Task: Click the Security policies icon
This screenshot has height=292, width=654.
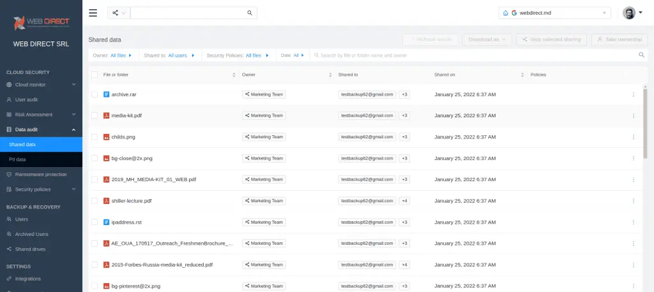Action: 9,189
